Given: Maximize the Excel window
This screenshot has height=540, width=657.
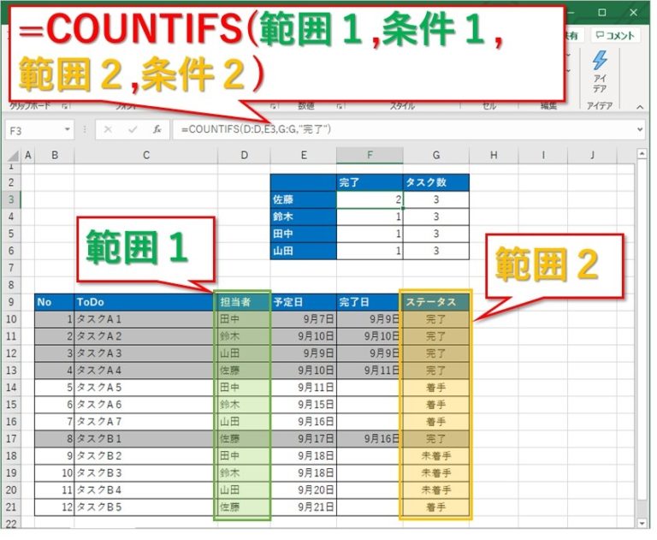Looking at the screenshot, I should coord(601,12).
